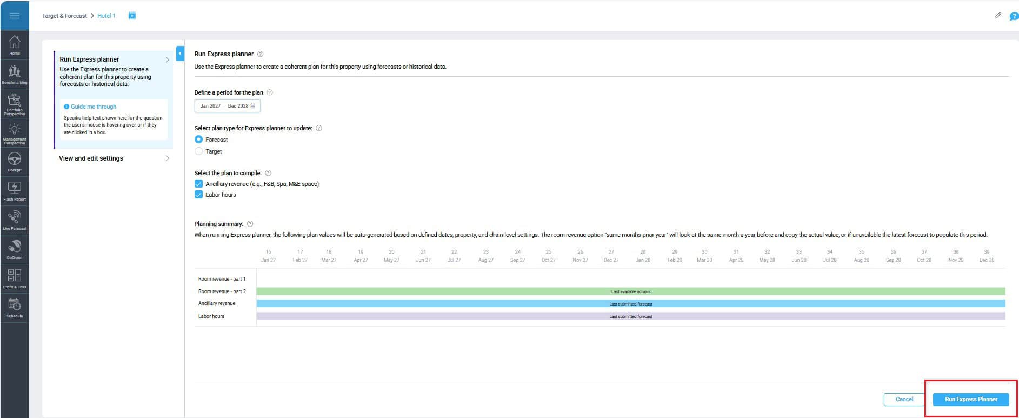Open Profit & Loss icon
Viewport: 1019px width, 418px height.
[15, 278]
